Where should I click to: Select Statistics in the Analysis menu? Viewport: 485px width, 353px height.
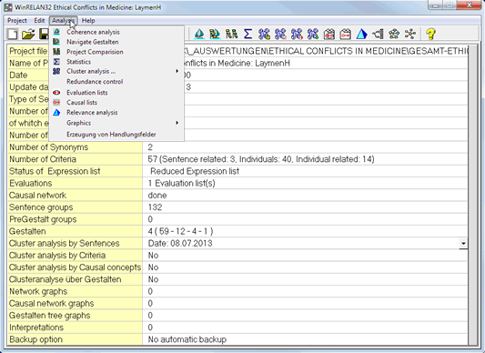pyautogui.click(x=116, y=62)
